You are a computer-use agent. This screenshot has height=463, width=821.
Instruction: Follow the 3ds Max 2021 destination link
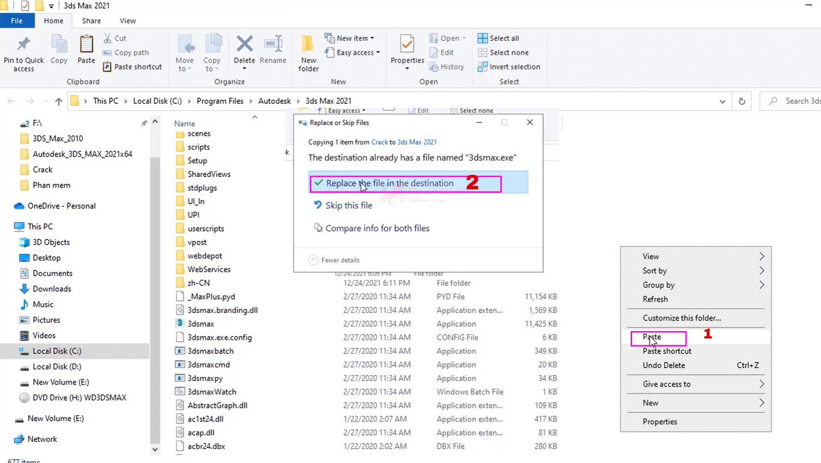point(417,142)
